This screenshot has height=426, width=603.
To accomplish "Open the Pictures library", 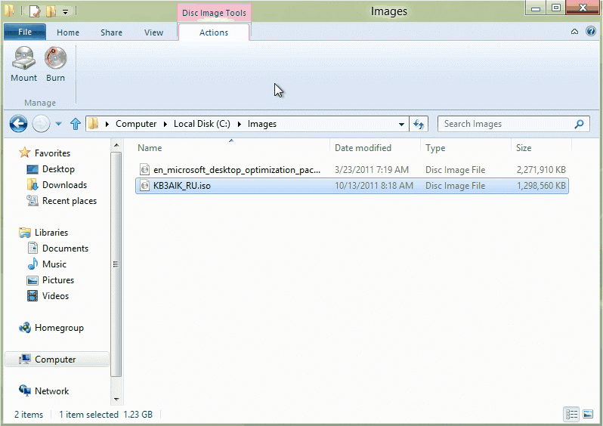I will point(58,280).
